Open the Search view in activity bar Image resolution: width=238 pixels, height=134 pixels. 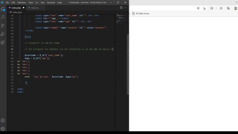click(x=3, y=17)
